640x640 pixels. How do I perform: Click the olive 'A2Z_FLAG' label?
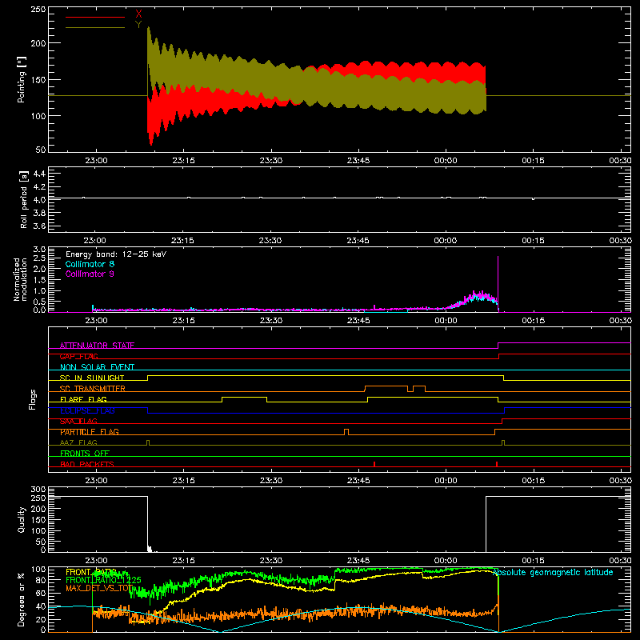pos(78,442)
